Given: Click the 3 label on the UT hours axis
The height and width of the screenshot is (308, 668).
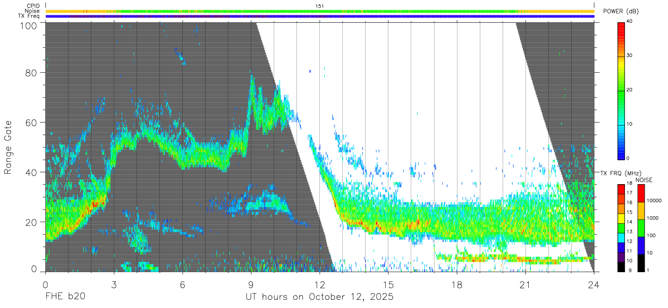Looking at the screenshot, I should click(114, 284).
